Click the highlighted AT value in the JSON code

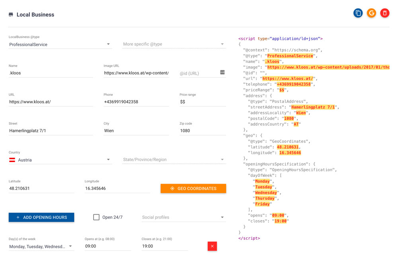coord(296,124)
